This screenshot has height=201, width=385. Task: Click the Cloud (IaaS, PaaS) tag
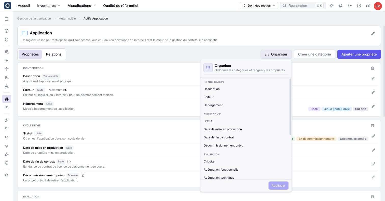pyautogui.click(x=337, y=109)
